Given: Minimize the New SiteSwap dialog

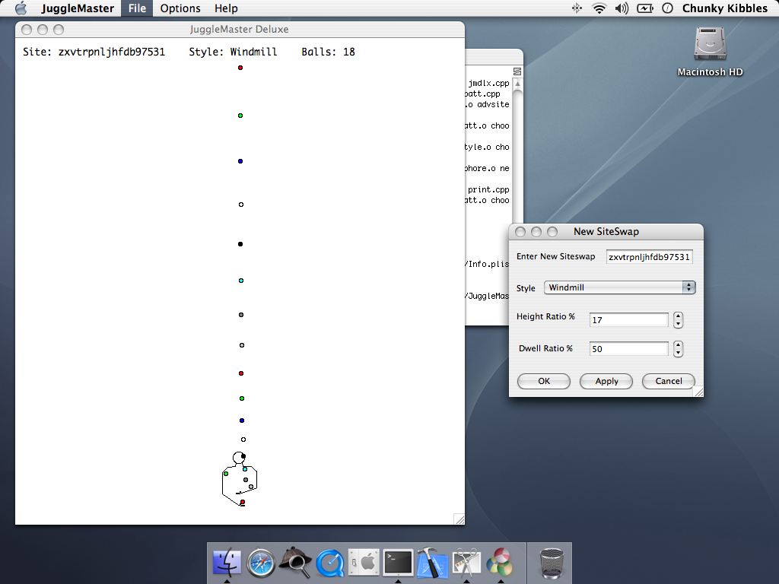Looking at the screenshot, I should pyautogui.click(x=536, y=232).
